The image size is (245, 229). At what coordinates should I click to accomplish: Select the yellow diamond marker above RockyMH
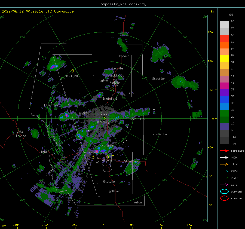(x=73, y=71)
